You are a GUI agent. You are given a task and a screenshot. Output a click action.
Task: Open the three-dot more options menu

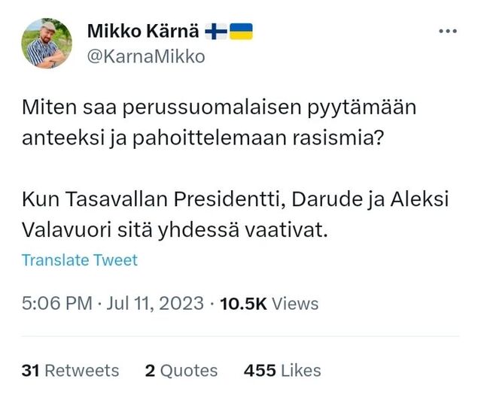pyautogui.click(x=448, y=32)
